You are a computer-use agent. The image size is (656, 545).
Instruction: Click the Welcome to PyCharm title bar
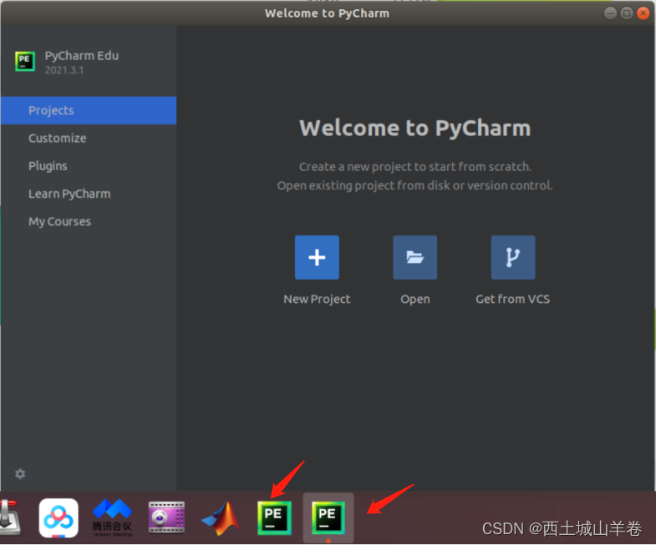click(327, 13)
